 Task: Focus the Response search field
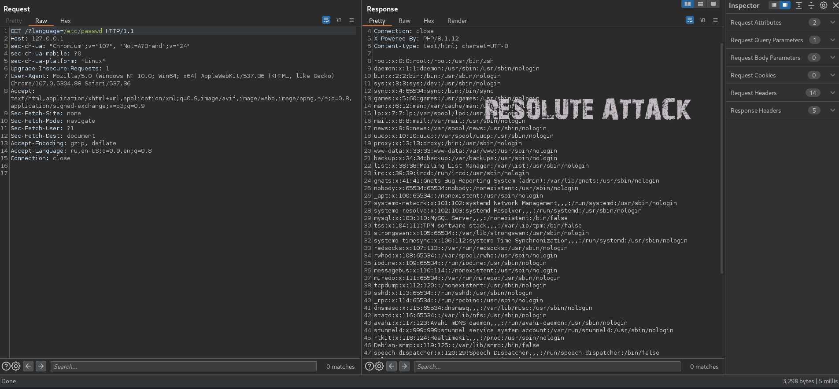point(547,366)
